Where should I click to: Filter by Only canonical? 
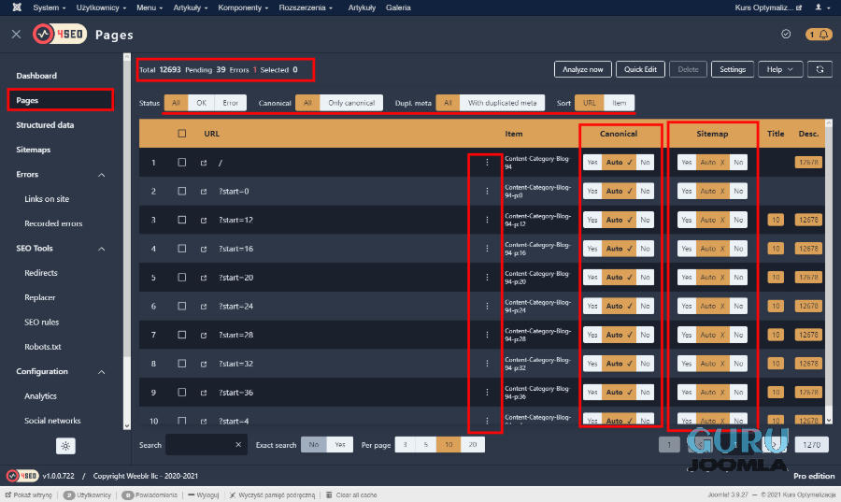(351, 103)
